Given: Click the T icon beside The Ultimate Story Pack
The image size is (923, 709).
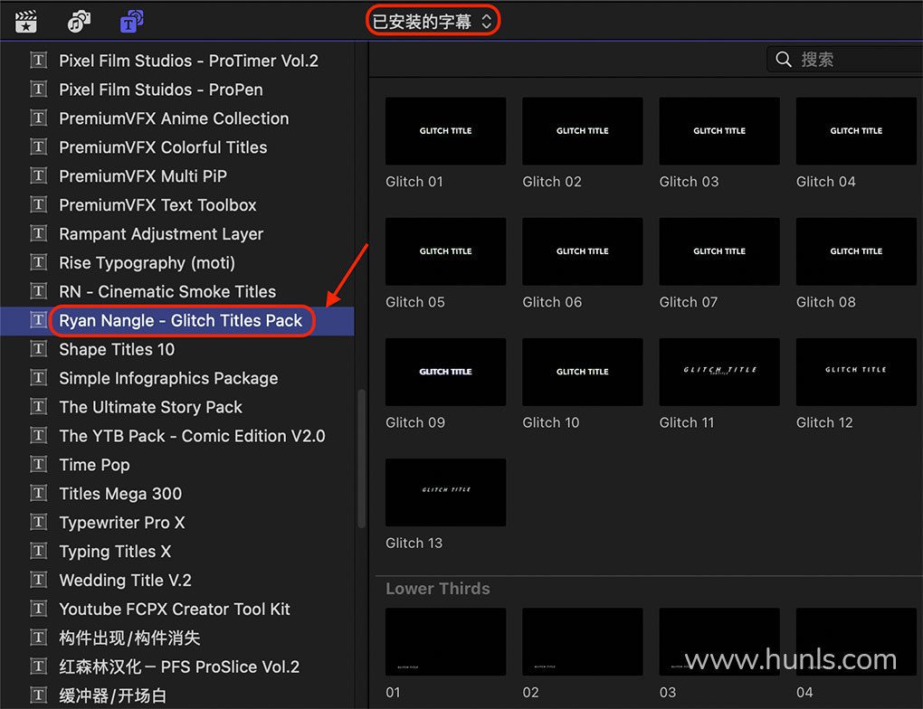Looking at the screenshot, I should (38, 407).
